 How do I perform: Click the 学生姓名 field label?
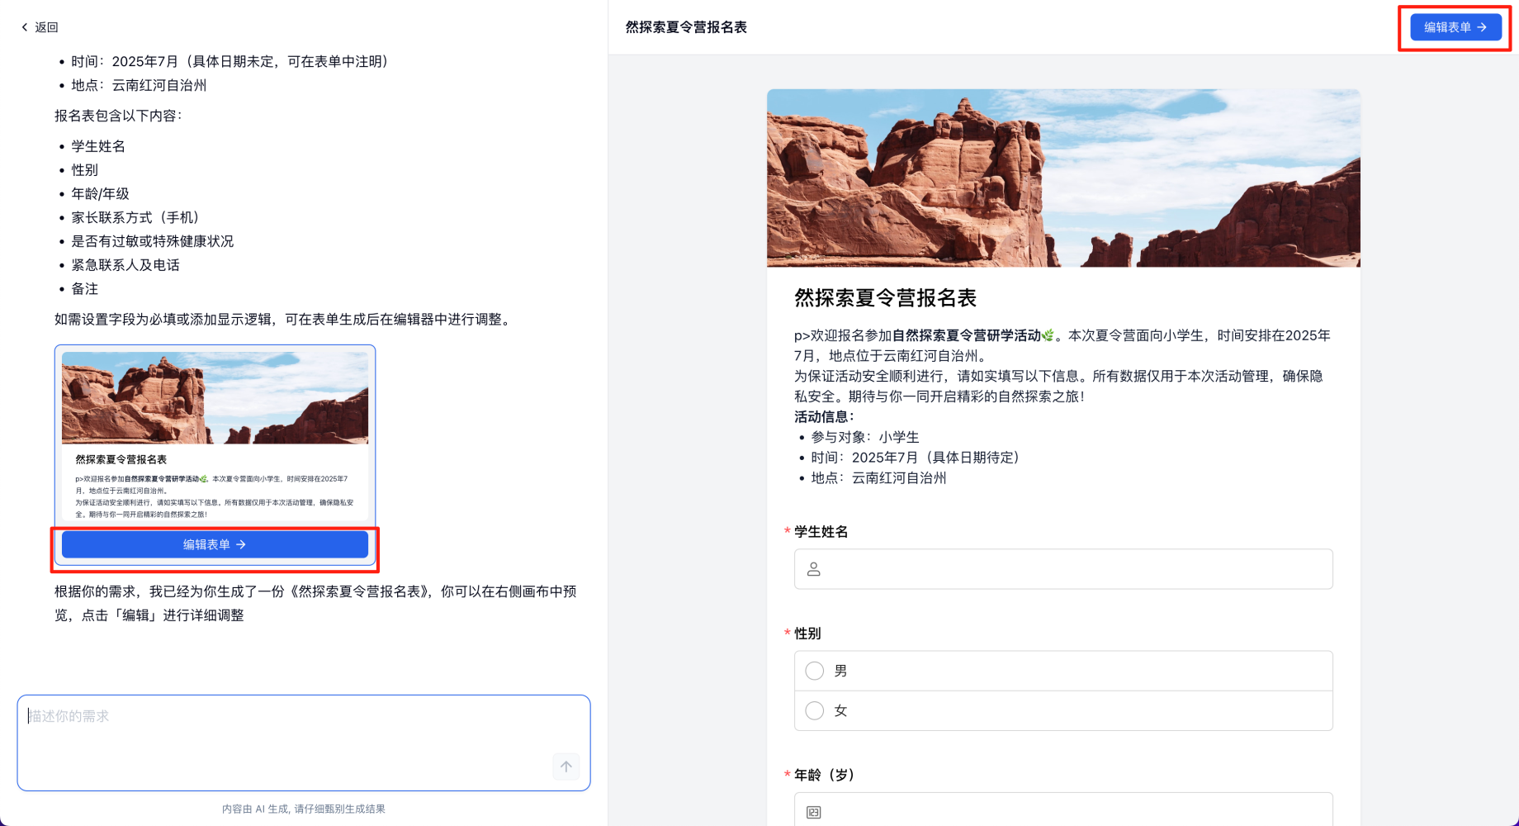[x=821, y=532]
